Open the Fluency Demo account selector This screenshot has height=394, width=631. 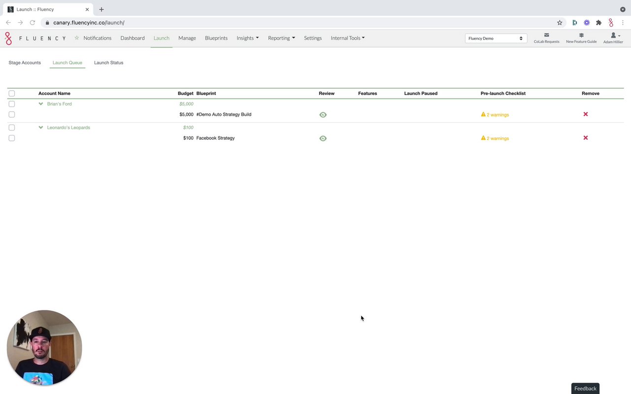click(x=495, y=38)
